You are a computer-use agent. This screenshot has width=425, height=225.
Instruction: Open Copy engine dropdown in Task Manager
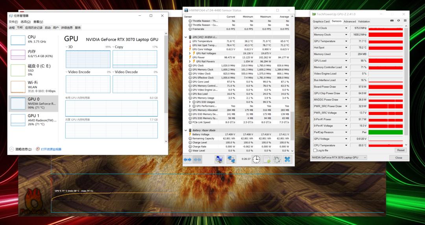pyautogui.click(x=113, y=47)
